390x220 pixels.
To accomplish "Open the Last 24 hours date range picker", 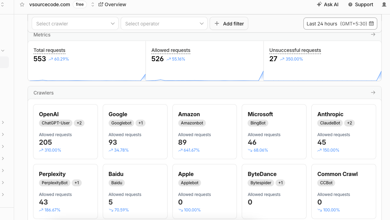I will click(340, 24).
